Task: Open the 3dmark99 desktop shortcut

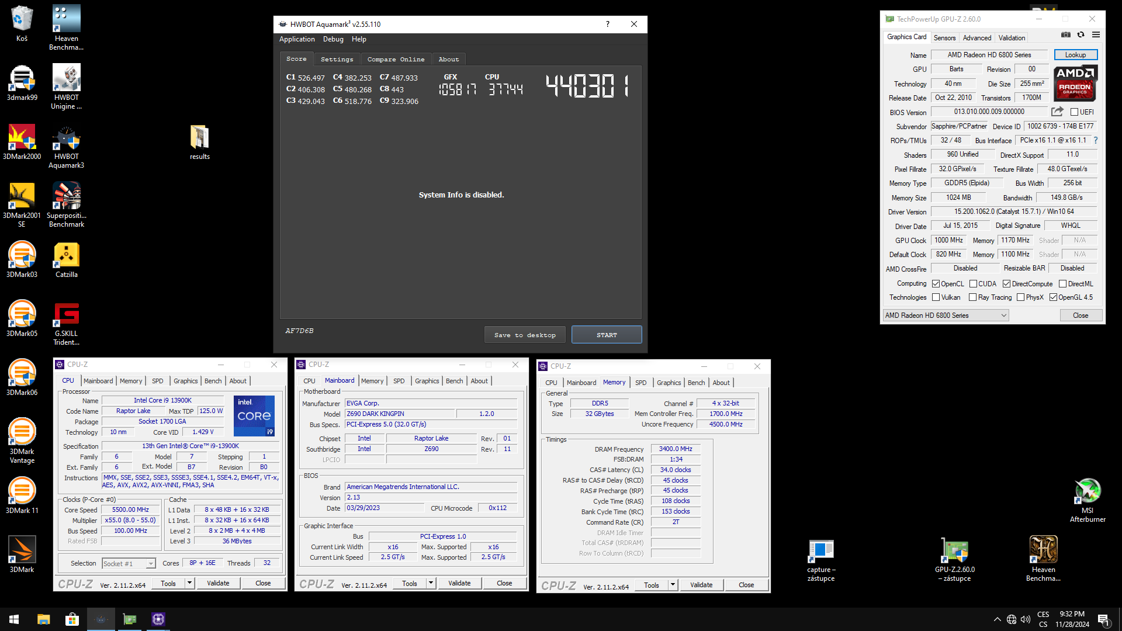Action: coord(22,83)
